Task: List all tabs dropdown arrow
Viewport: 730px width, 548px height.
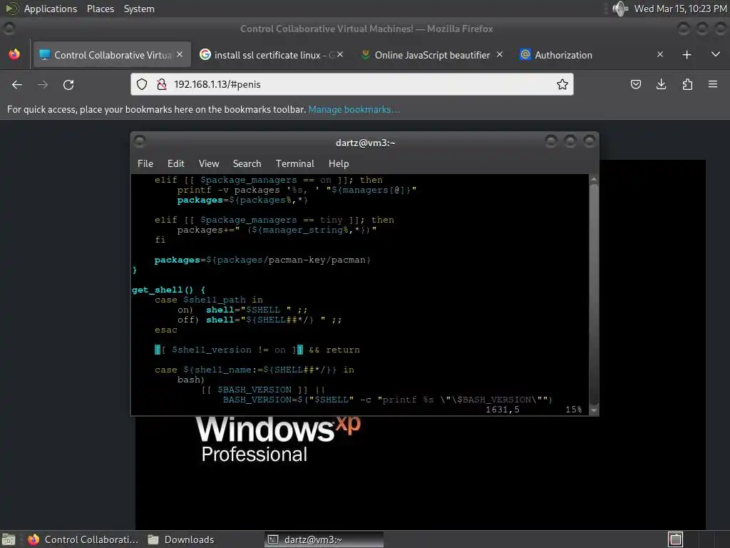Action: click(716, 54)
